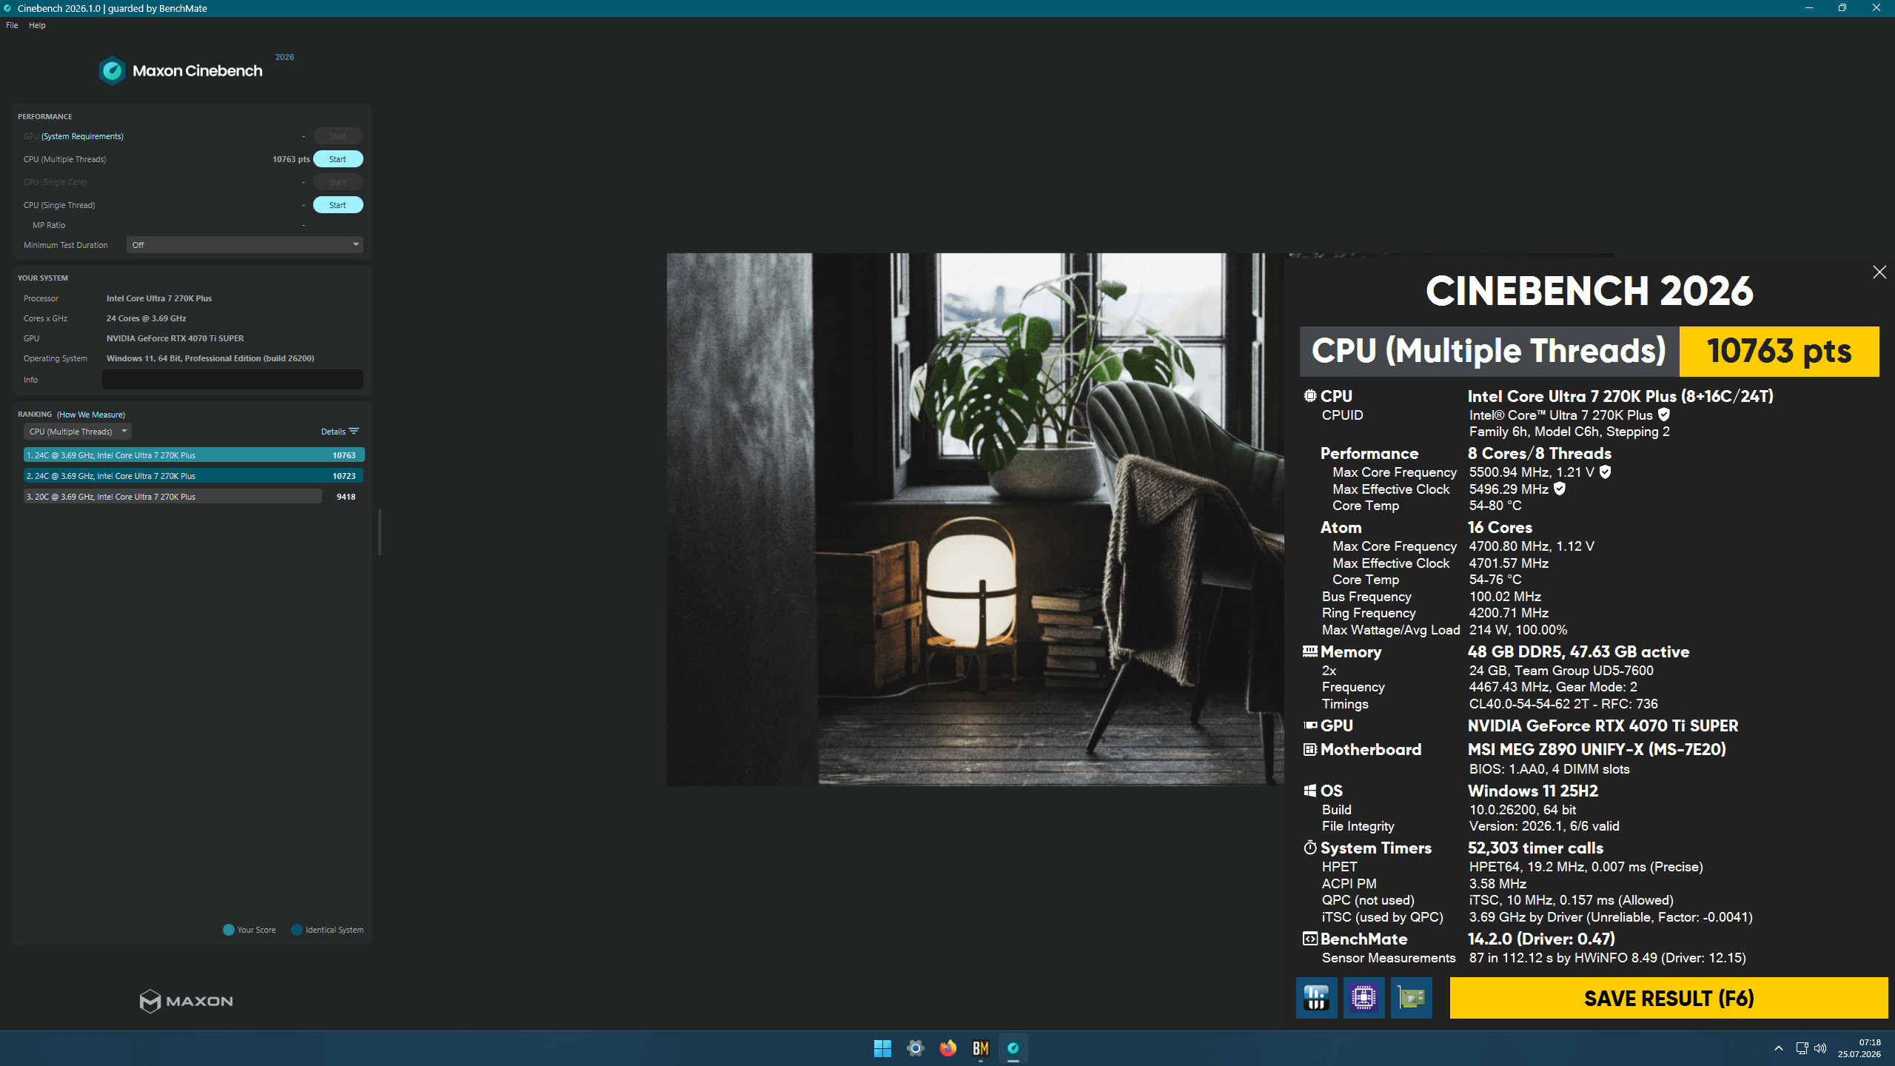Click the Max Wattage value 214 W, 100.00%
Image resolution: width=1895 pixels, height=1066 pixels.
click(x=1518, y=630)
